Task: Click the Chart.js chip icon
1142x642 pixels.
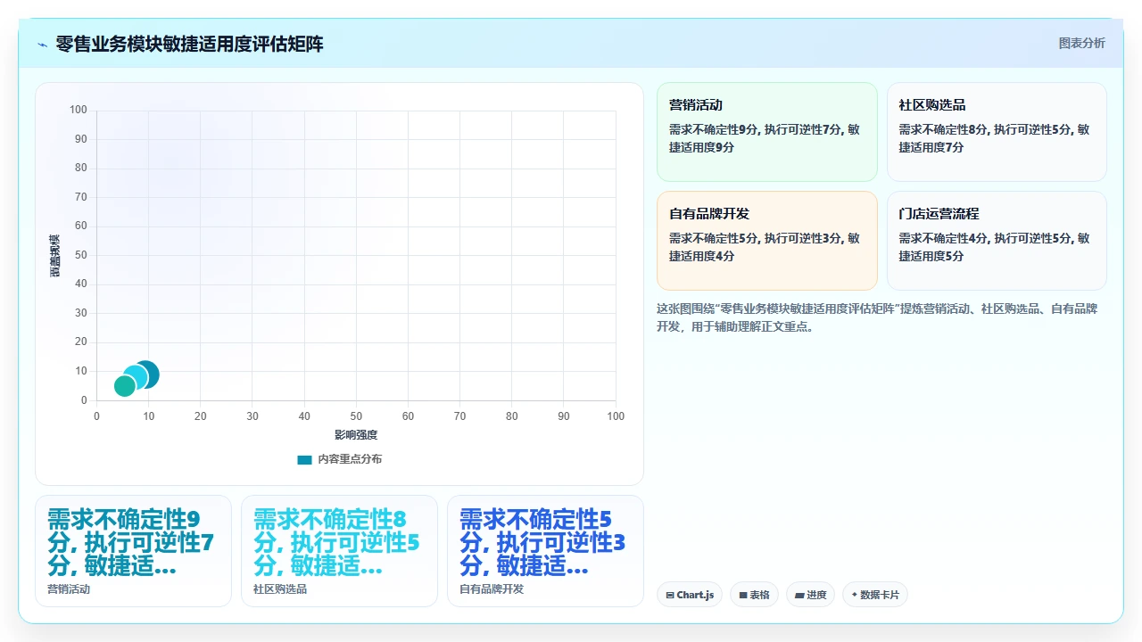Action: (670, 595)
